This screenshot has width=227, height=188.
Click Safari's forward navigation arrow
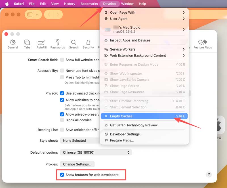58,14
